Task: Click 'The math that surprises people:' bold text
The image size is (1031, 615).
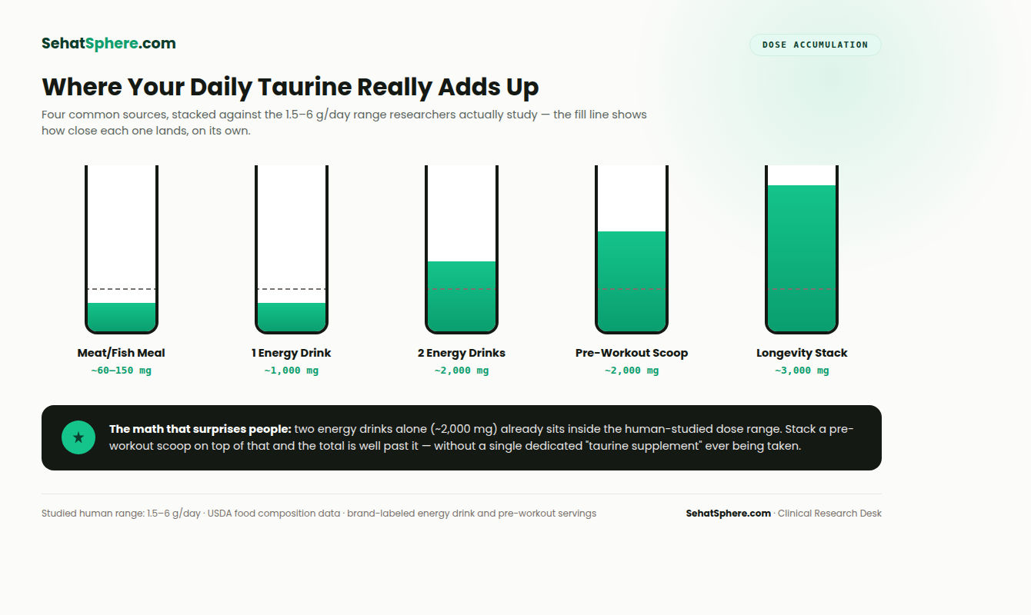Action: point(200,429)
